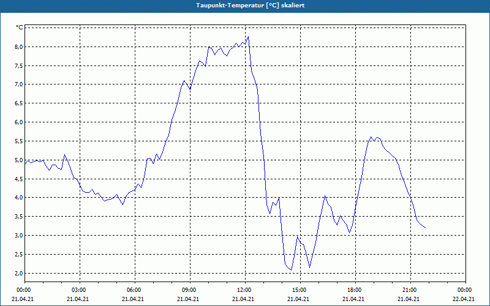Pick the "5,5" y-axis label
Image resolution: width=490 pixels, height=306 pixels.
click(x=19, y=141)
